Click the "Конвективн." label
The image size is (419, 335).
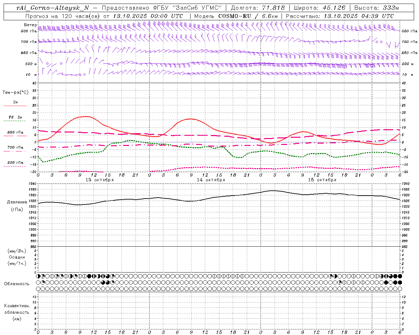click(x=17, y=306)
